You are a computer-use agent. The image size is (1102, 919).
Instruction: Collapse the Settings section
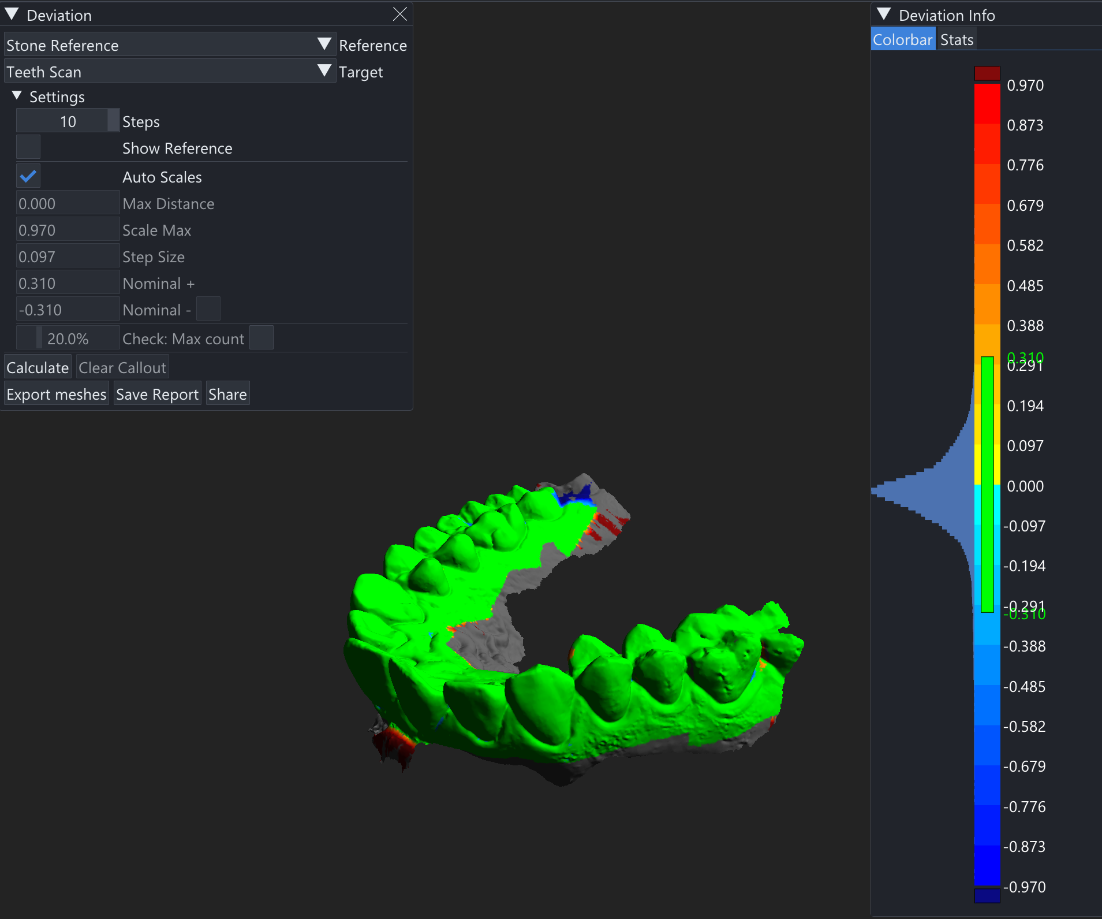point(17,96)
